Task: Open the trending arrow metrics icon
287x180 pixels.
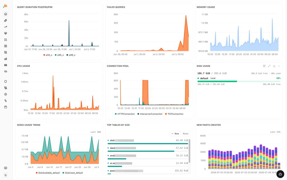Action: [6, 27]
